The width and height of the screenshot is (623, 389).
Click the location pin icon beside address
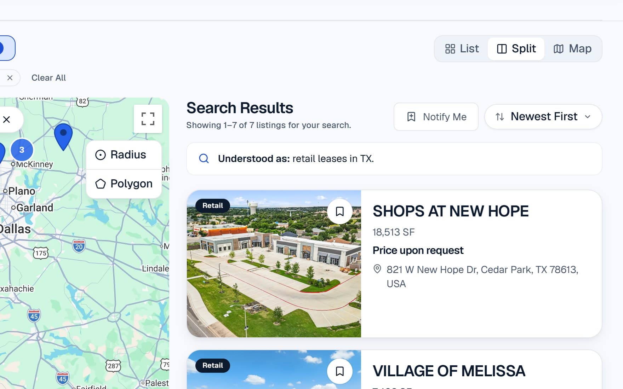[377, 269]
